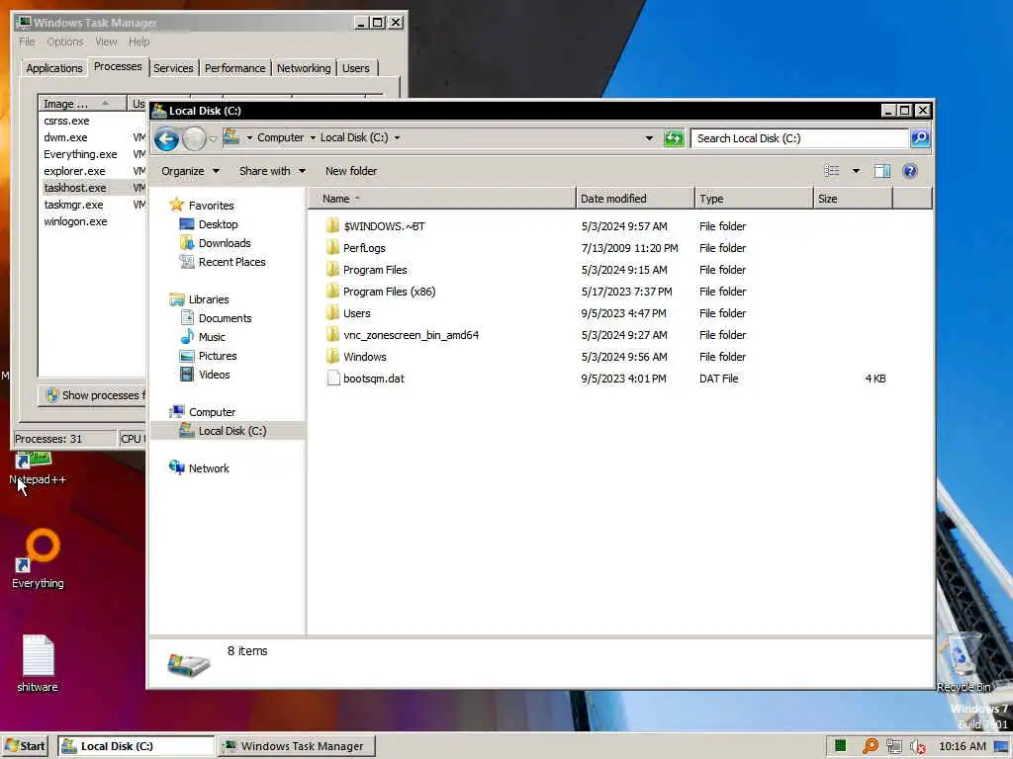Select the PerfLogs folder icon
The image size is (1013, 759).
tap(332, 248)
